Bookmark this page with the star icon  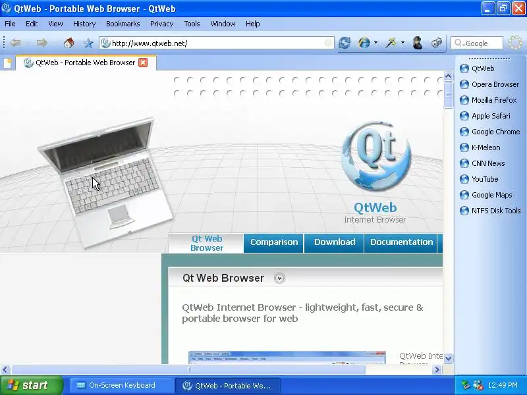point(88,43)
